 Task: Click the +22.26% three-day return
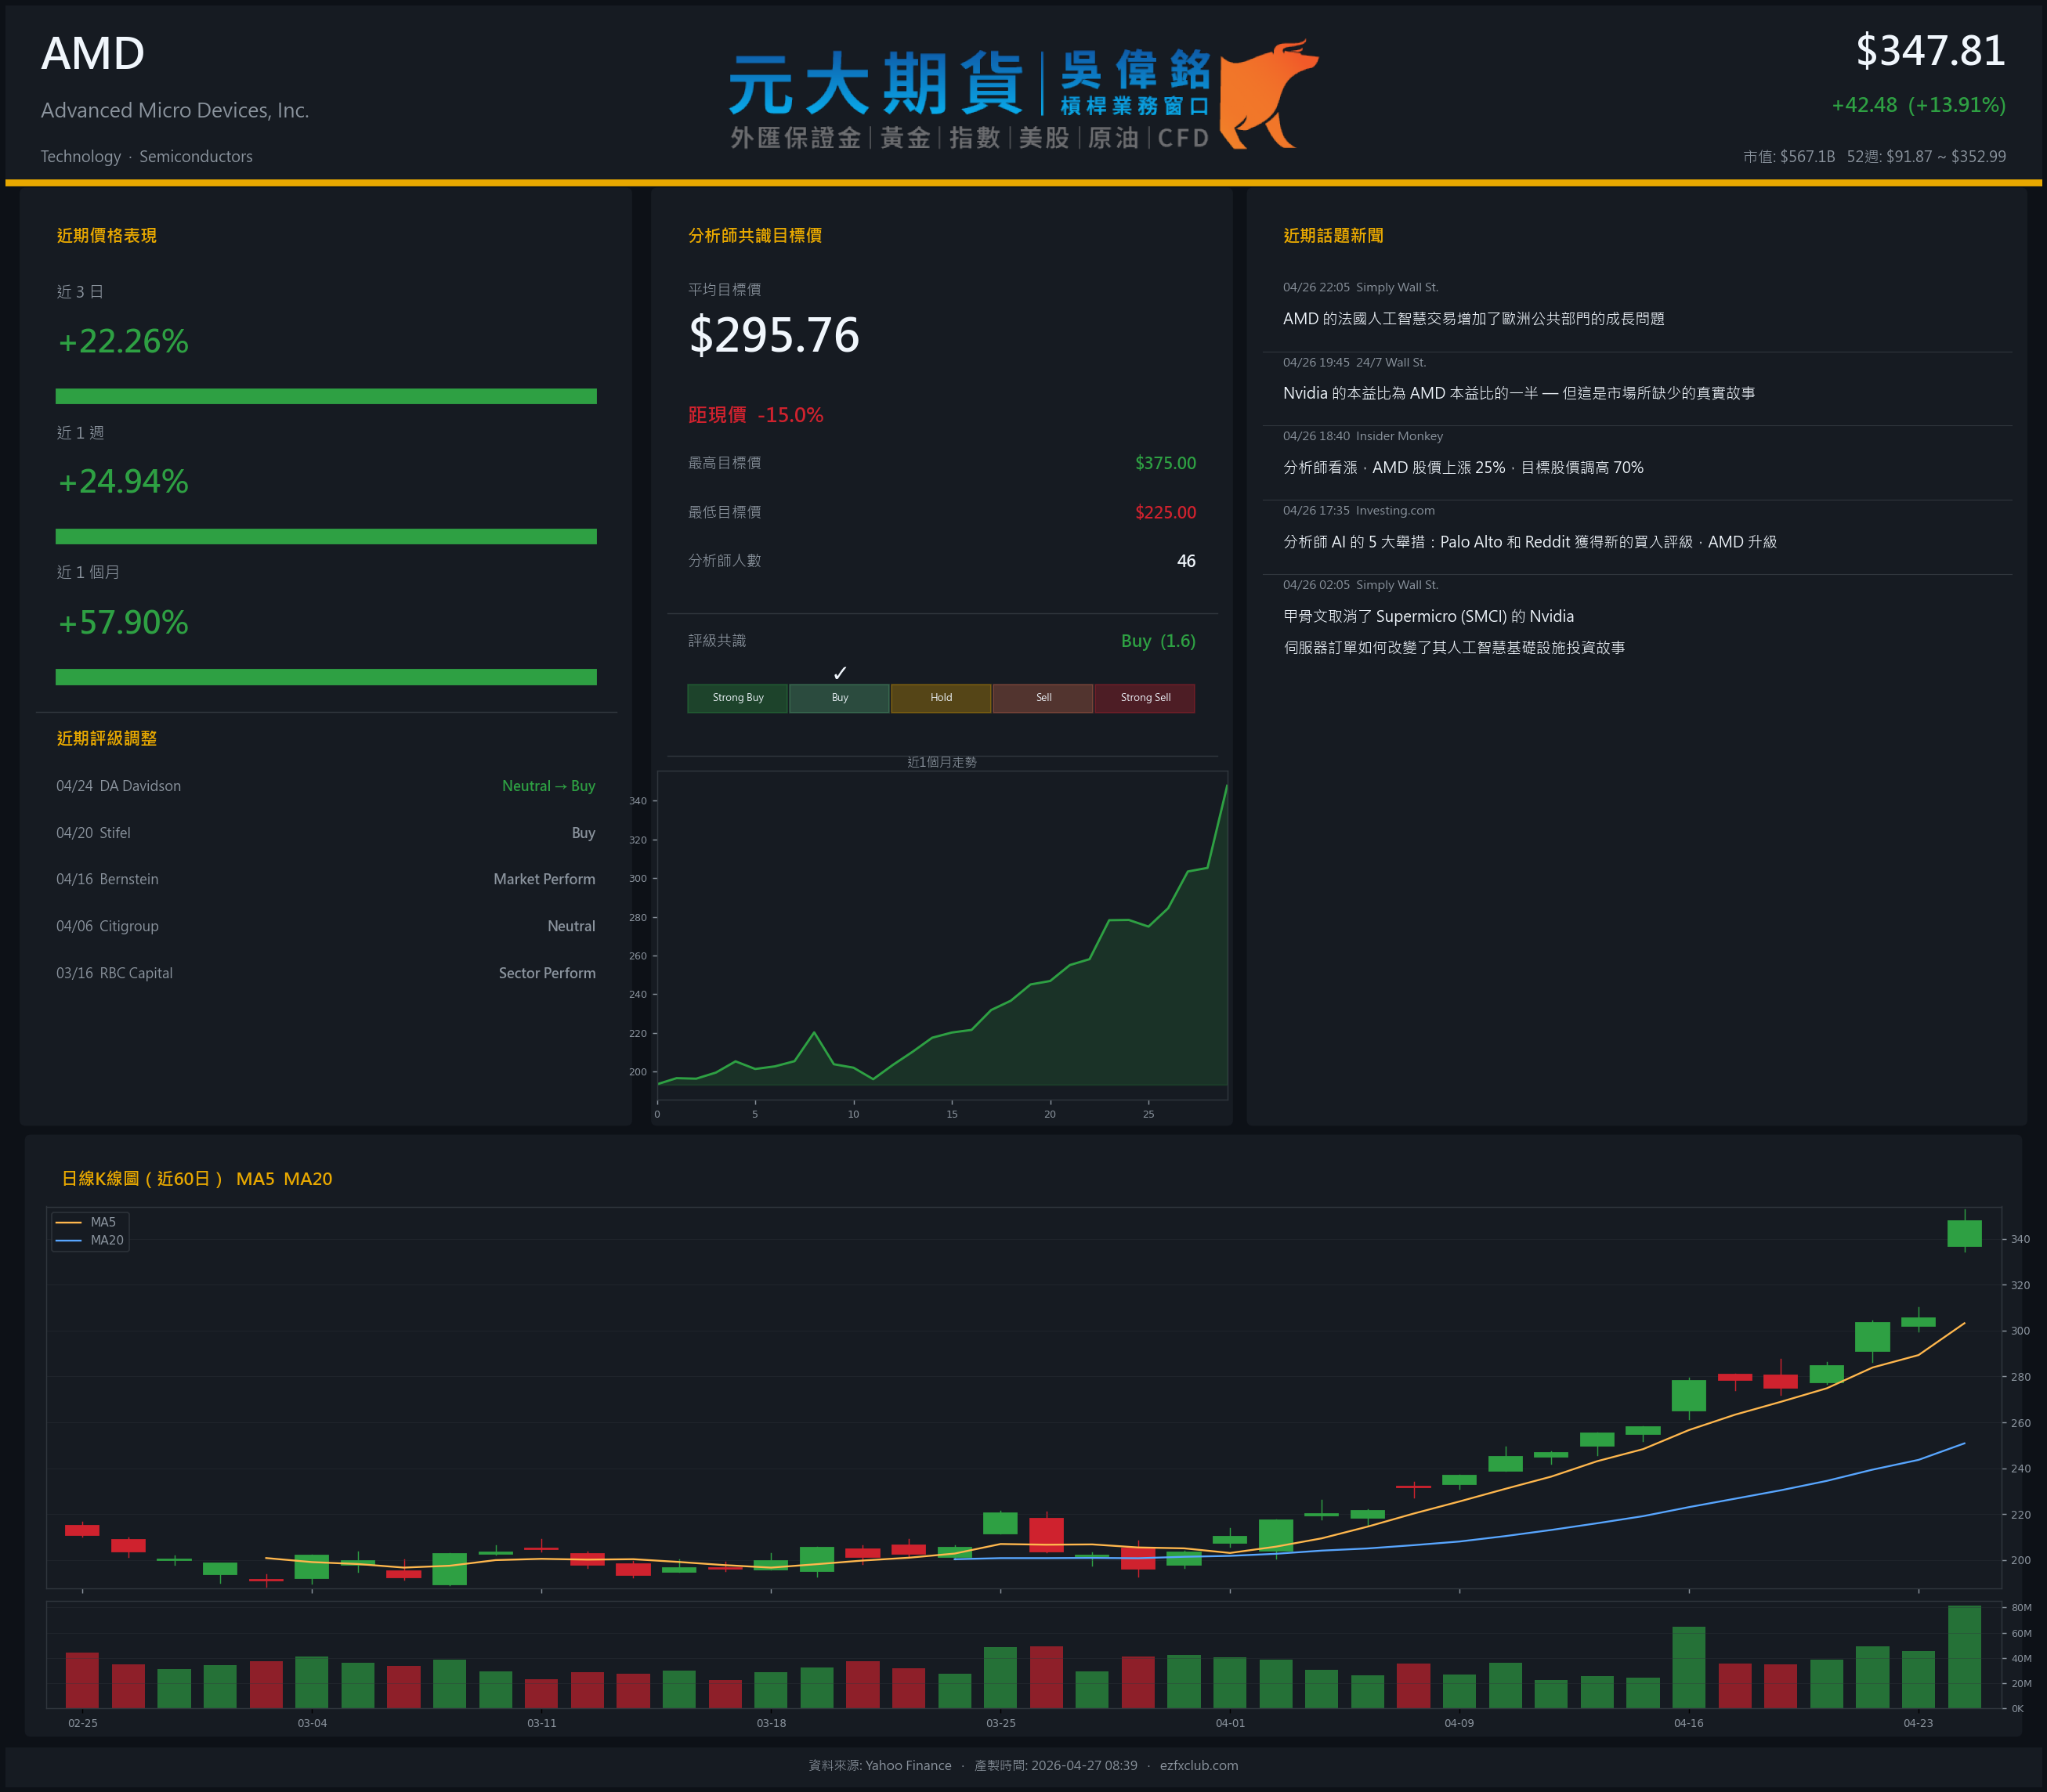pos(123,342)
